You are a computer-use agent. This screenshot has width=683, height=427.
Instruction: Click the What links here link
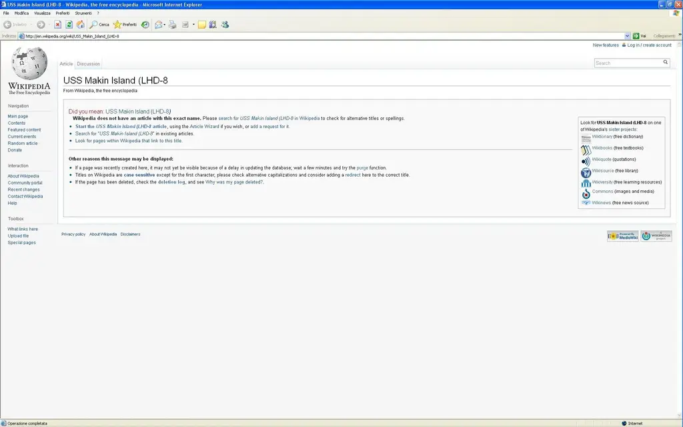[x=23, y=230]
